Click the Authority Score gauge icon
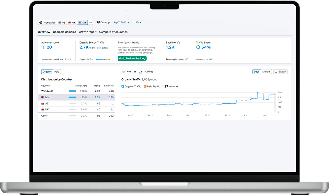This screenshot has width=329, height=195. tap(43, 47)
